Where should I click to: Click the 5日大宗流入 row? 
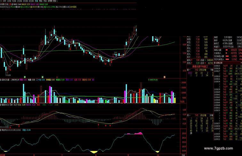click(228, 59)
